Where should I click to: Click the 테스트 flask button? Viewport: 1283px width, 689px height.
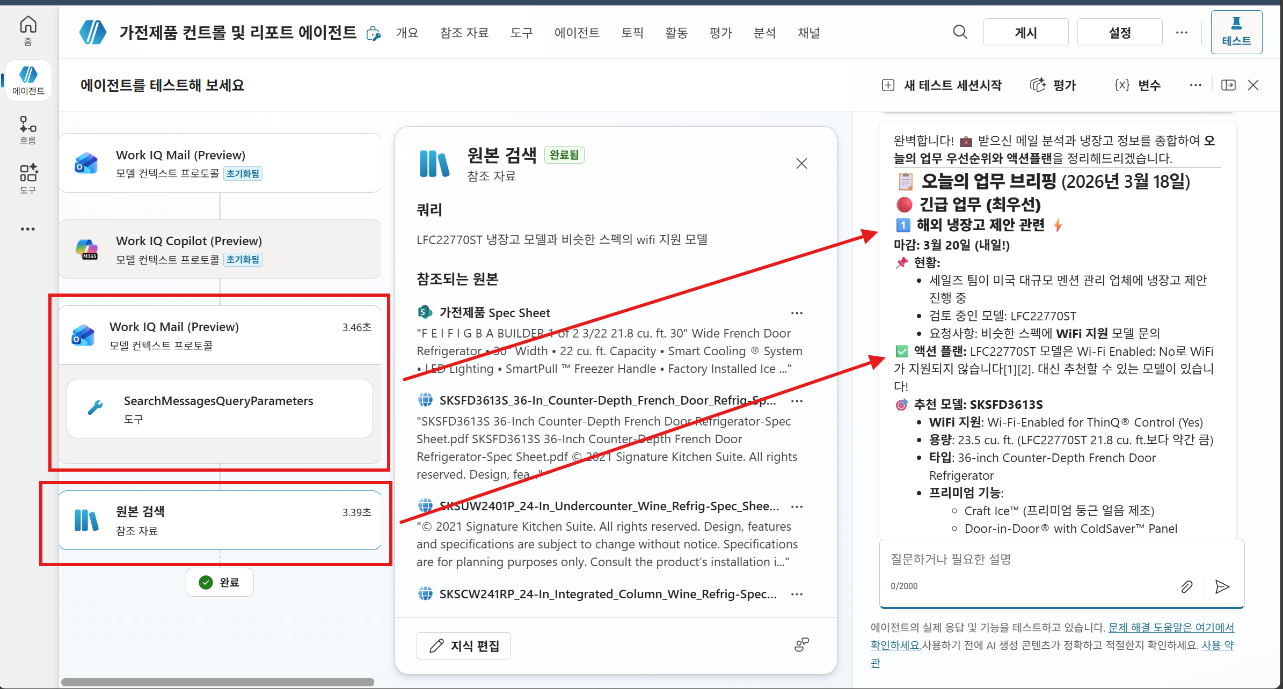(x=1236, y=32)
